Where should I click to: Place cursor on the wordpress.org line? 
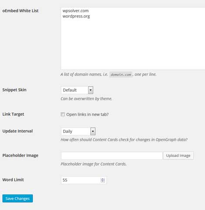tap(76, 16)
